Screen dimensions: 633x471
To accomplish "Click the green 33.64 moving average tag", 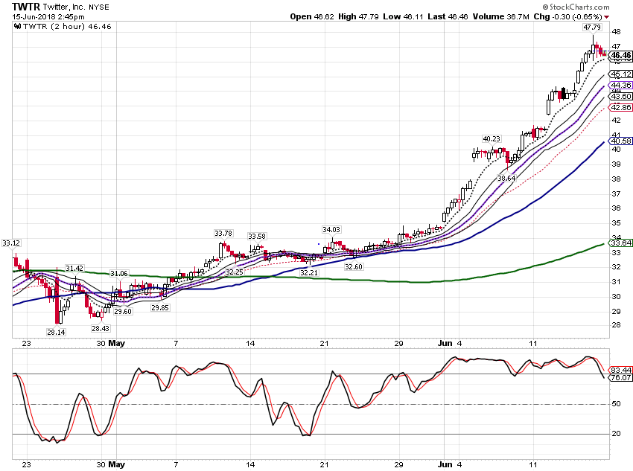I will pyautogui.click(x=620, y=243).
